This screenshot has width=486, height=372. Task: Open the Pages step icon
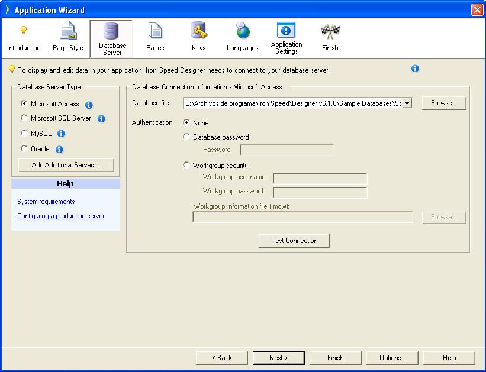click(x=155, y=31)
